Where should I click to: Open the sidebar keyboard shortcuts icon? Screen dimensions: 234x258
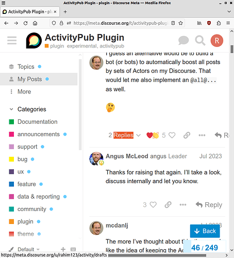[73, 249]
